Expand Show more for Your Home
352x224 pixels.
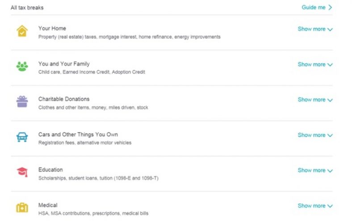(315, 29)
